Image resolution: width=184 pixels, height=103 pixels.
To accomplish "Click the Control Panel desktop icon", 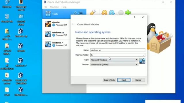I will 21,20.
